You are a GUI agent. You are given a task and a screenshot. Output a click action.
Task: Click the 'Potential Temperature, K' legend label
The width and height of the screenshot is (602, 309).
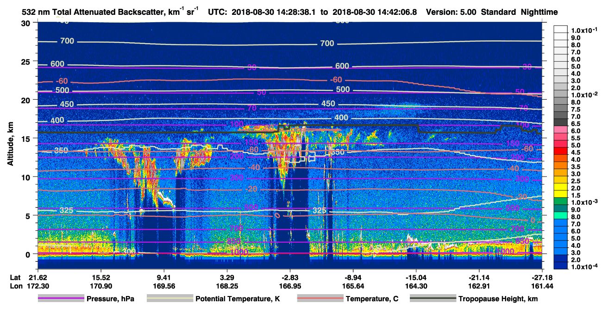point(238,299)
